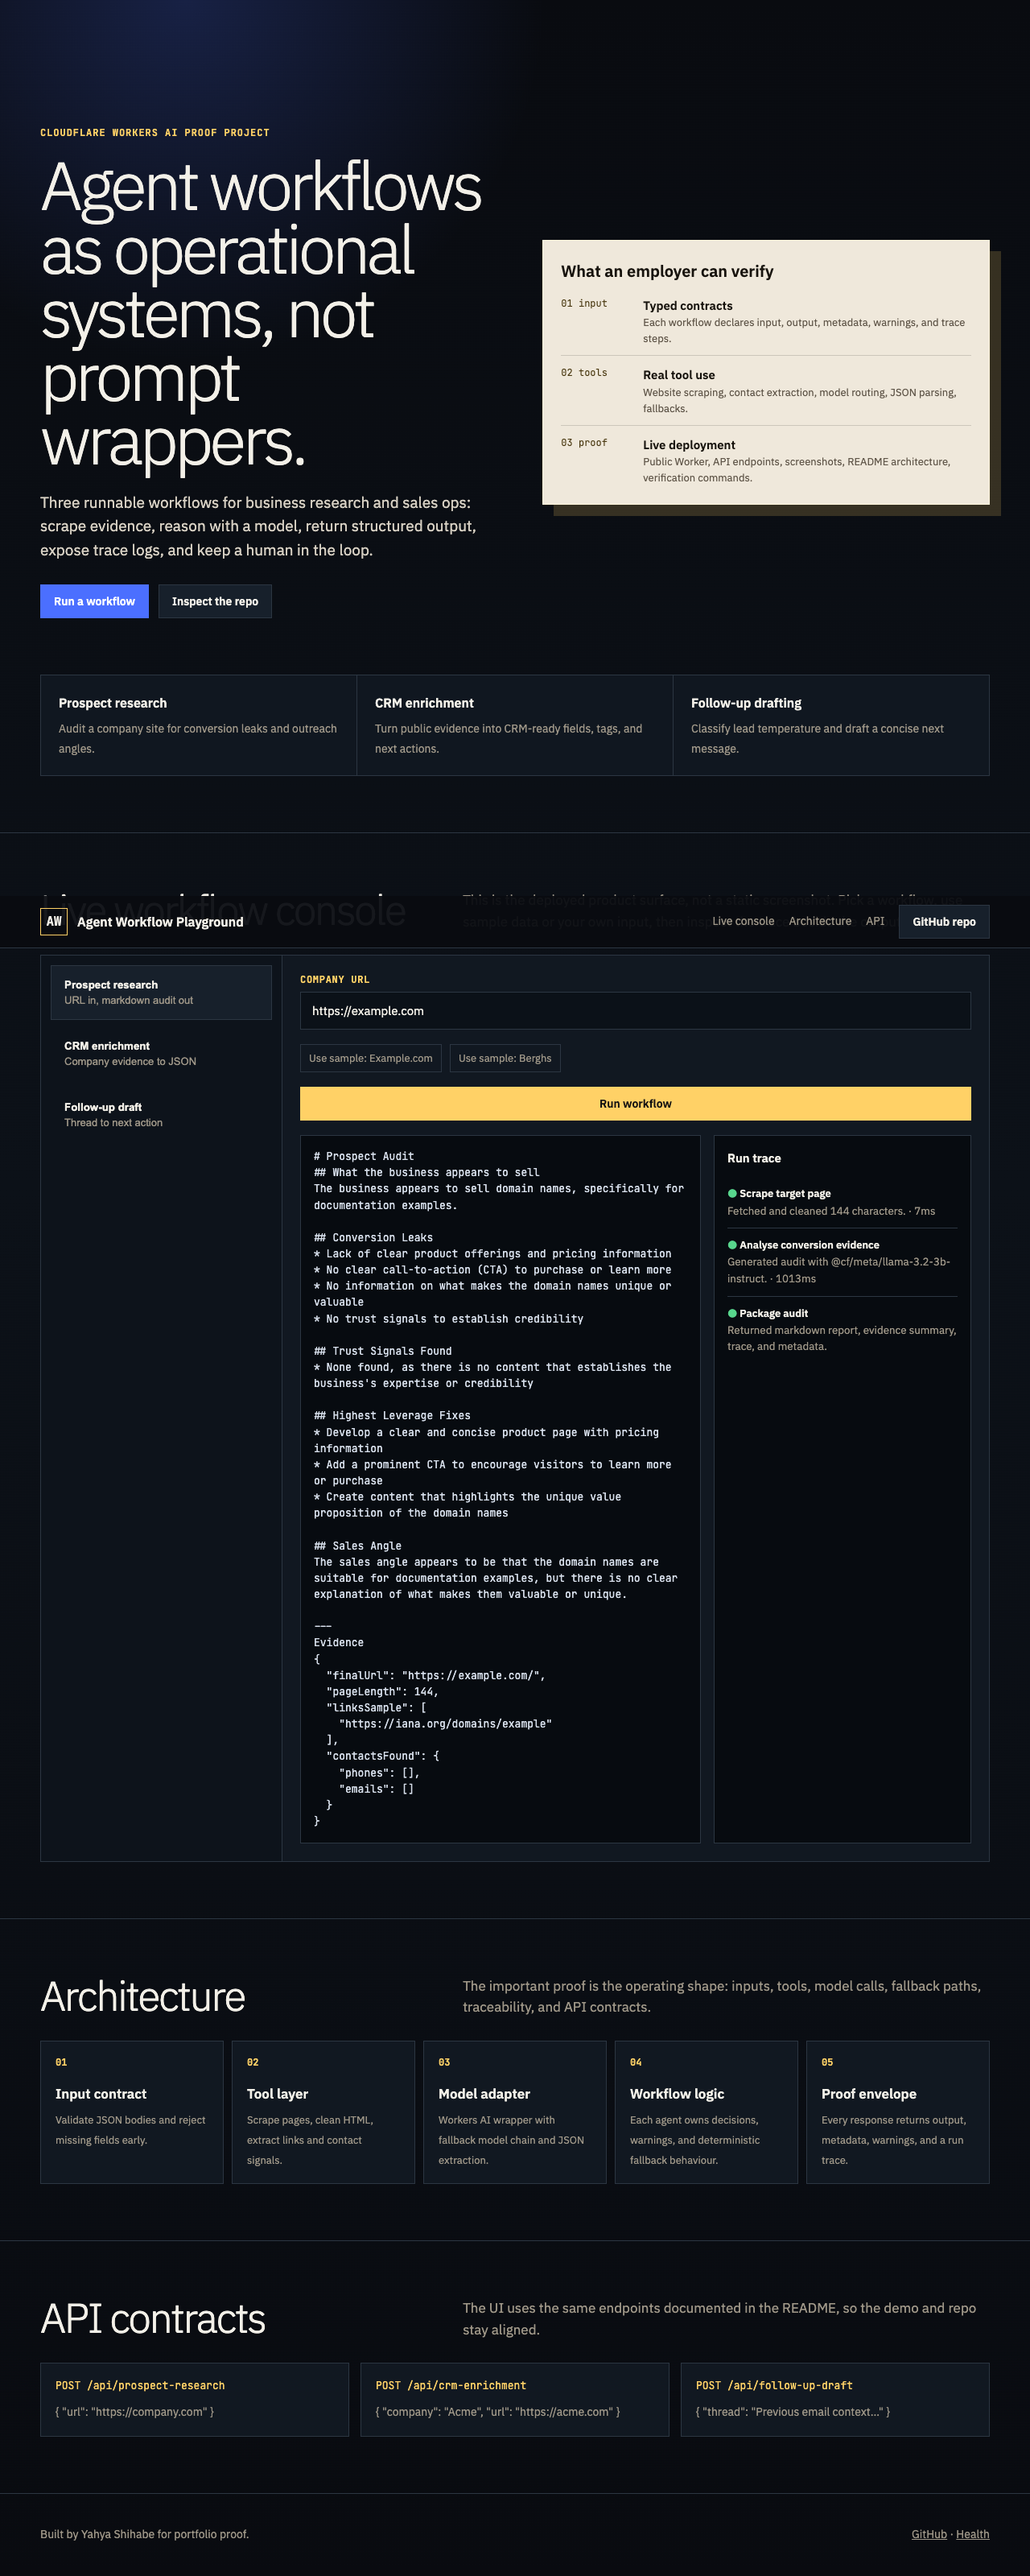Open the Live console nav link
The width and height of the screenshot is (1030, 2576).
pyautogui.click(x=743, y=921)
